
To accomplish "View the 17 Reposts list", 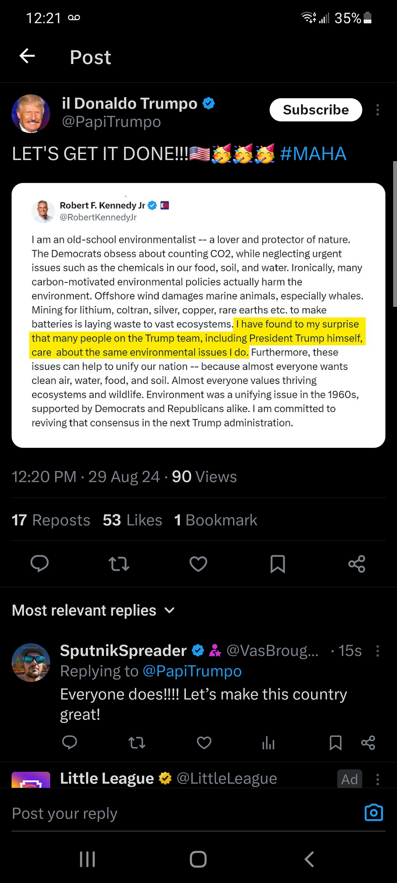I will click(51, 520).
